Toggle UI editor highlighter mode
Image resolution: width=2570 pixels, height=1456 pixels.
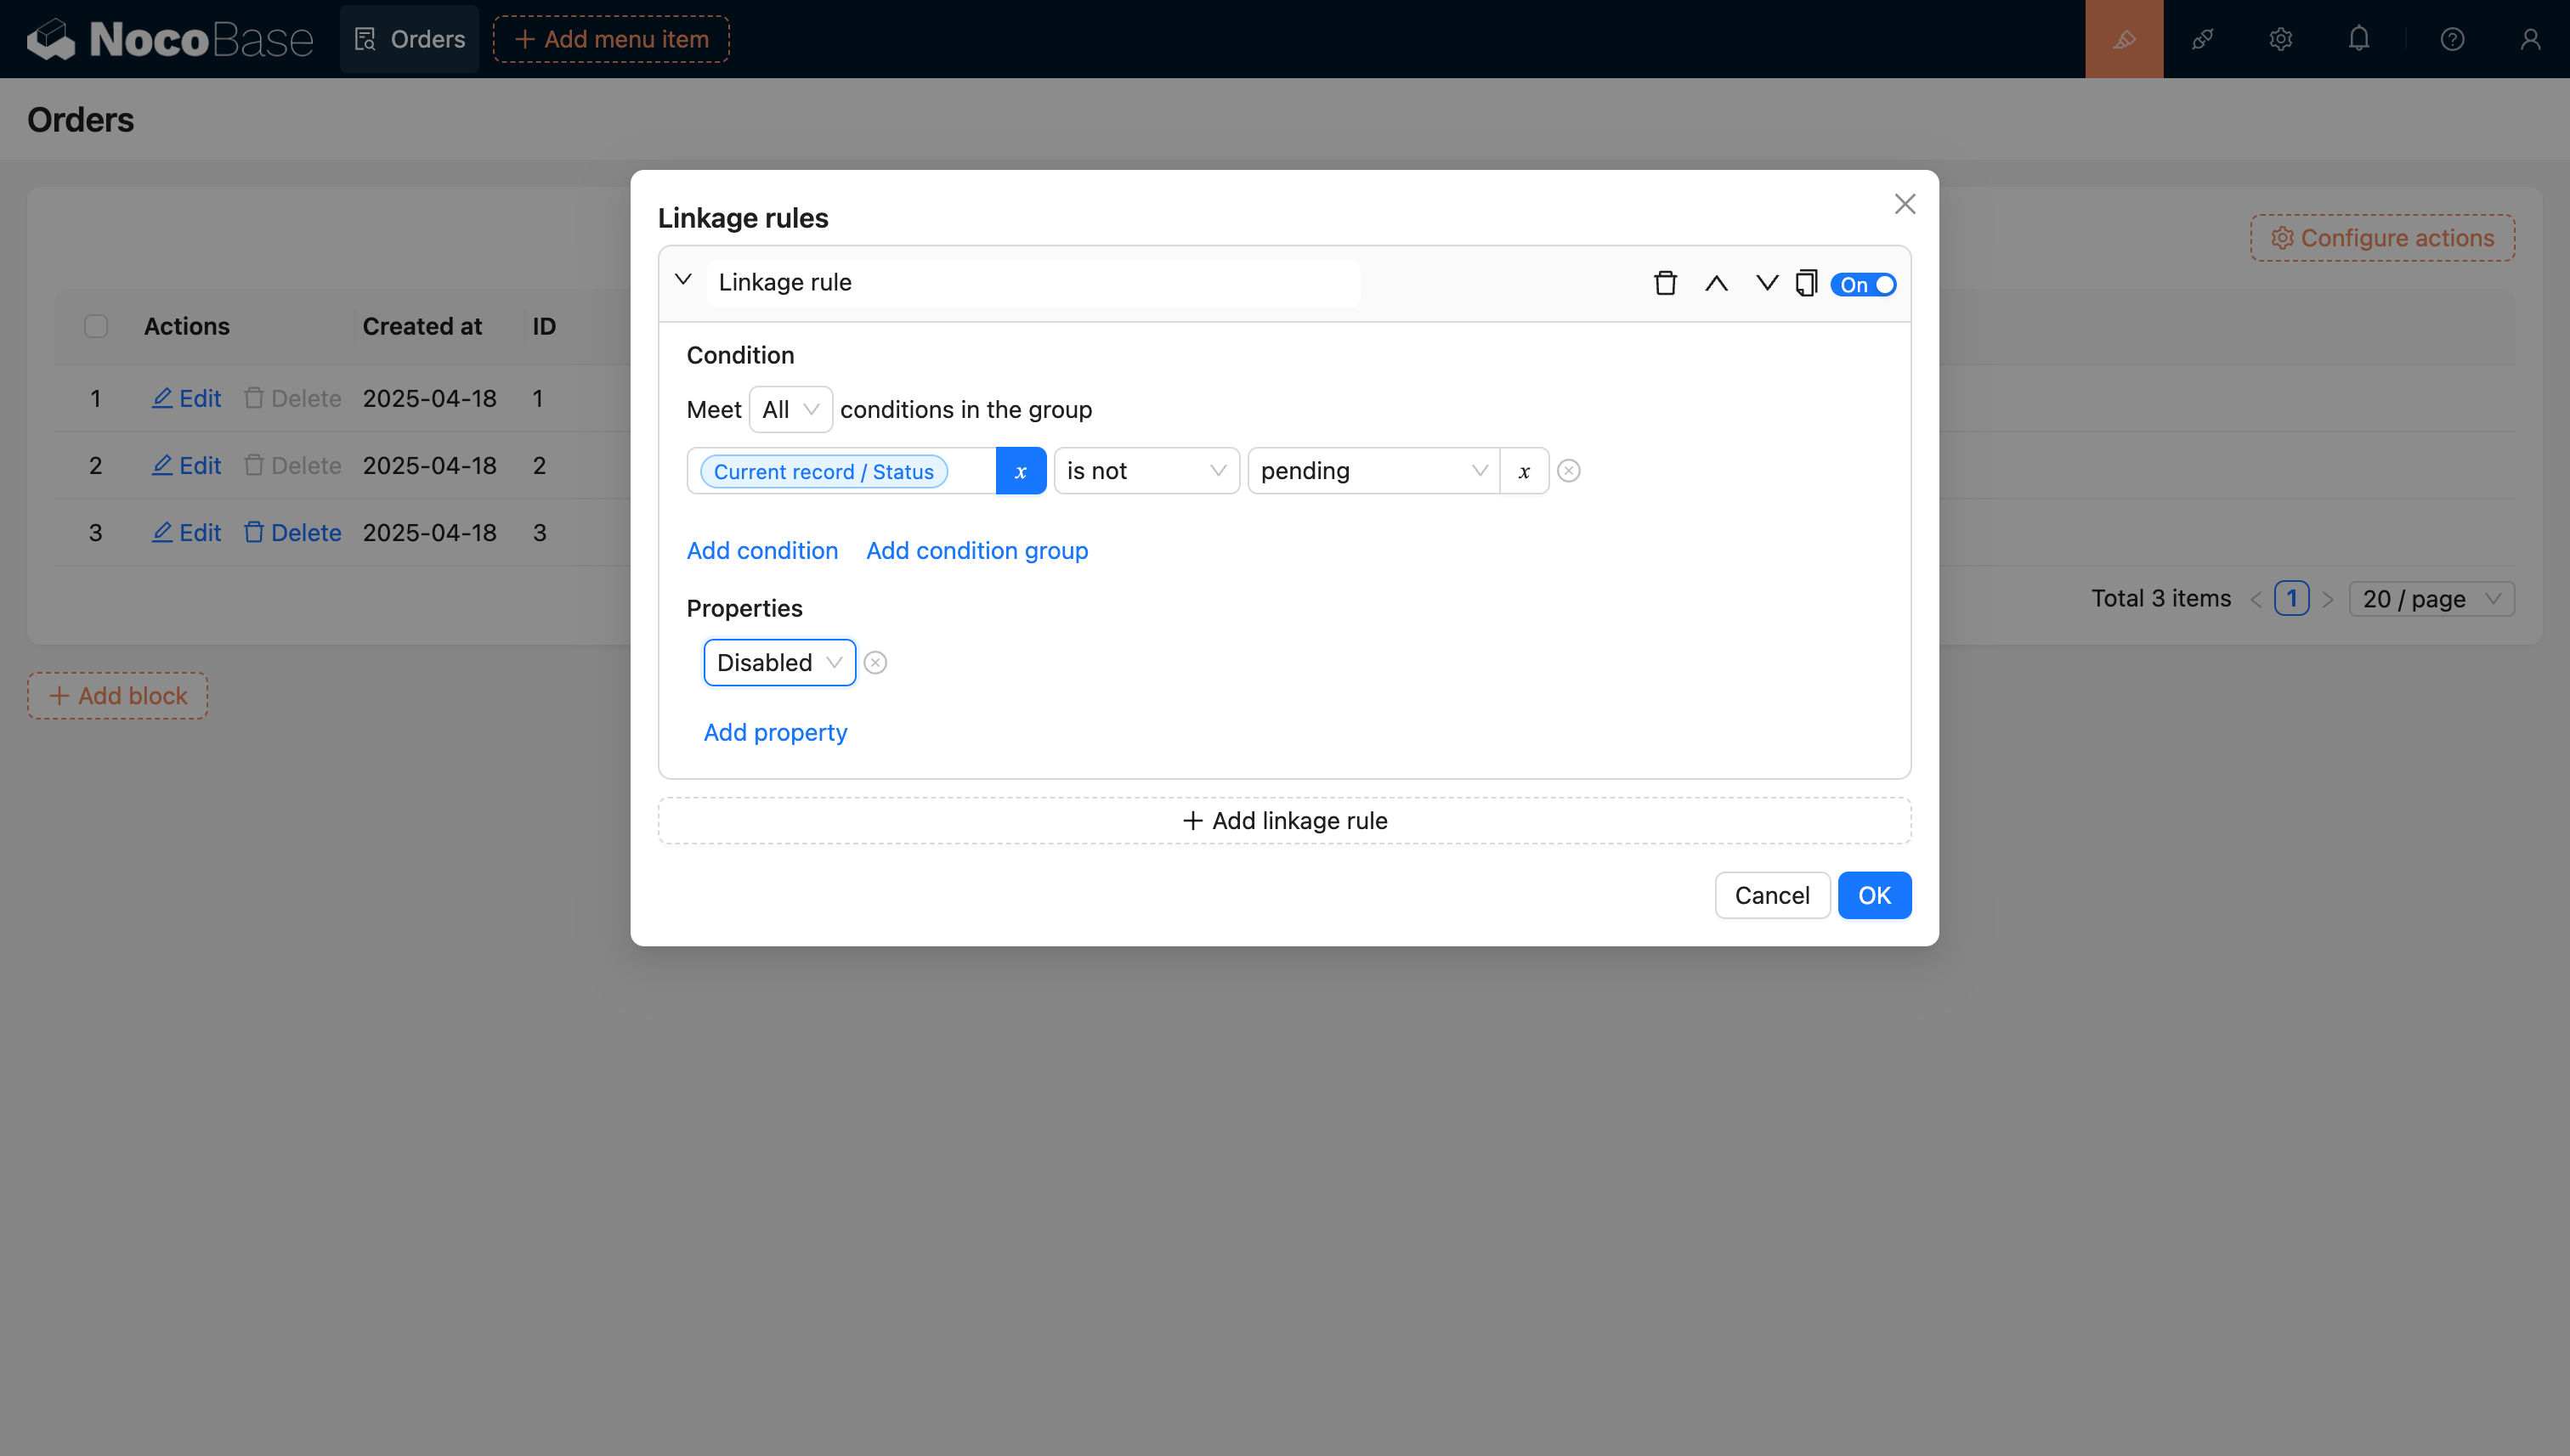(2124, 39)
